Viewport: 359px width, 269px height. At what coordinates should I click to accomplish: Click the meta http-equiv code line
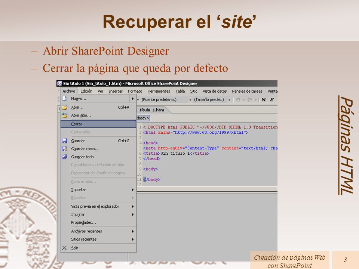point(210,148)
